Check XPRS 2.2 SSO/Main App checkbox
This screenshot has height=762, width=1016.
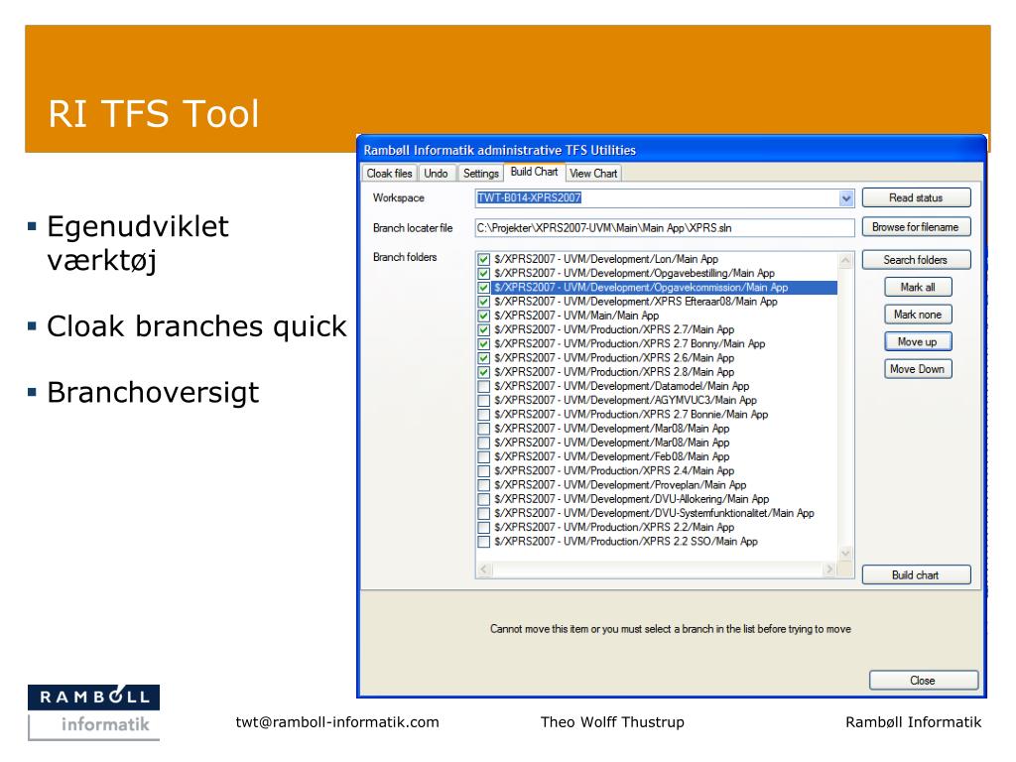click(483, 542)
